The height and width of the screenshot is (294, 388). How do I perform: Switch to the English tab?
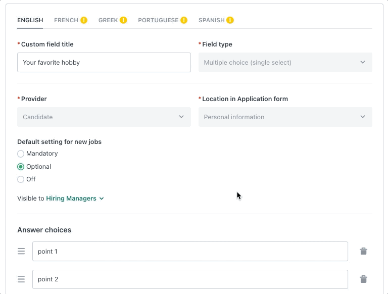pos(30,20)
